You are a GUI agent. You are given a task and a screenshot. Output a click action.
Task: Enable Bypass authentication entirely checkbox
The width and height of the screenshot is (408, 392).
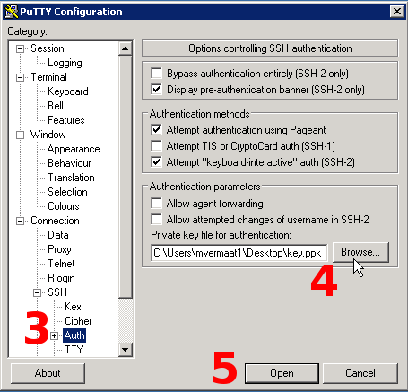[x=156, y=73]
